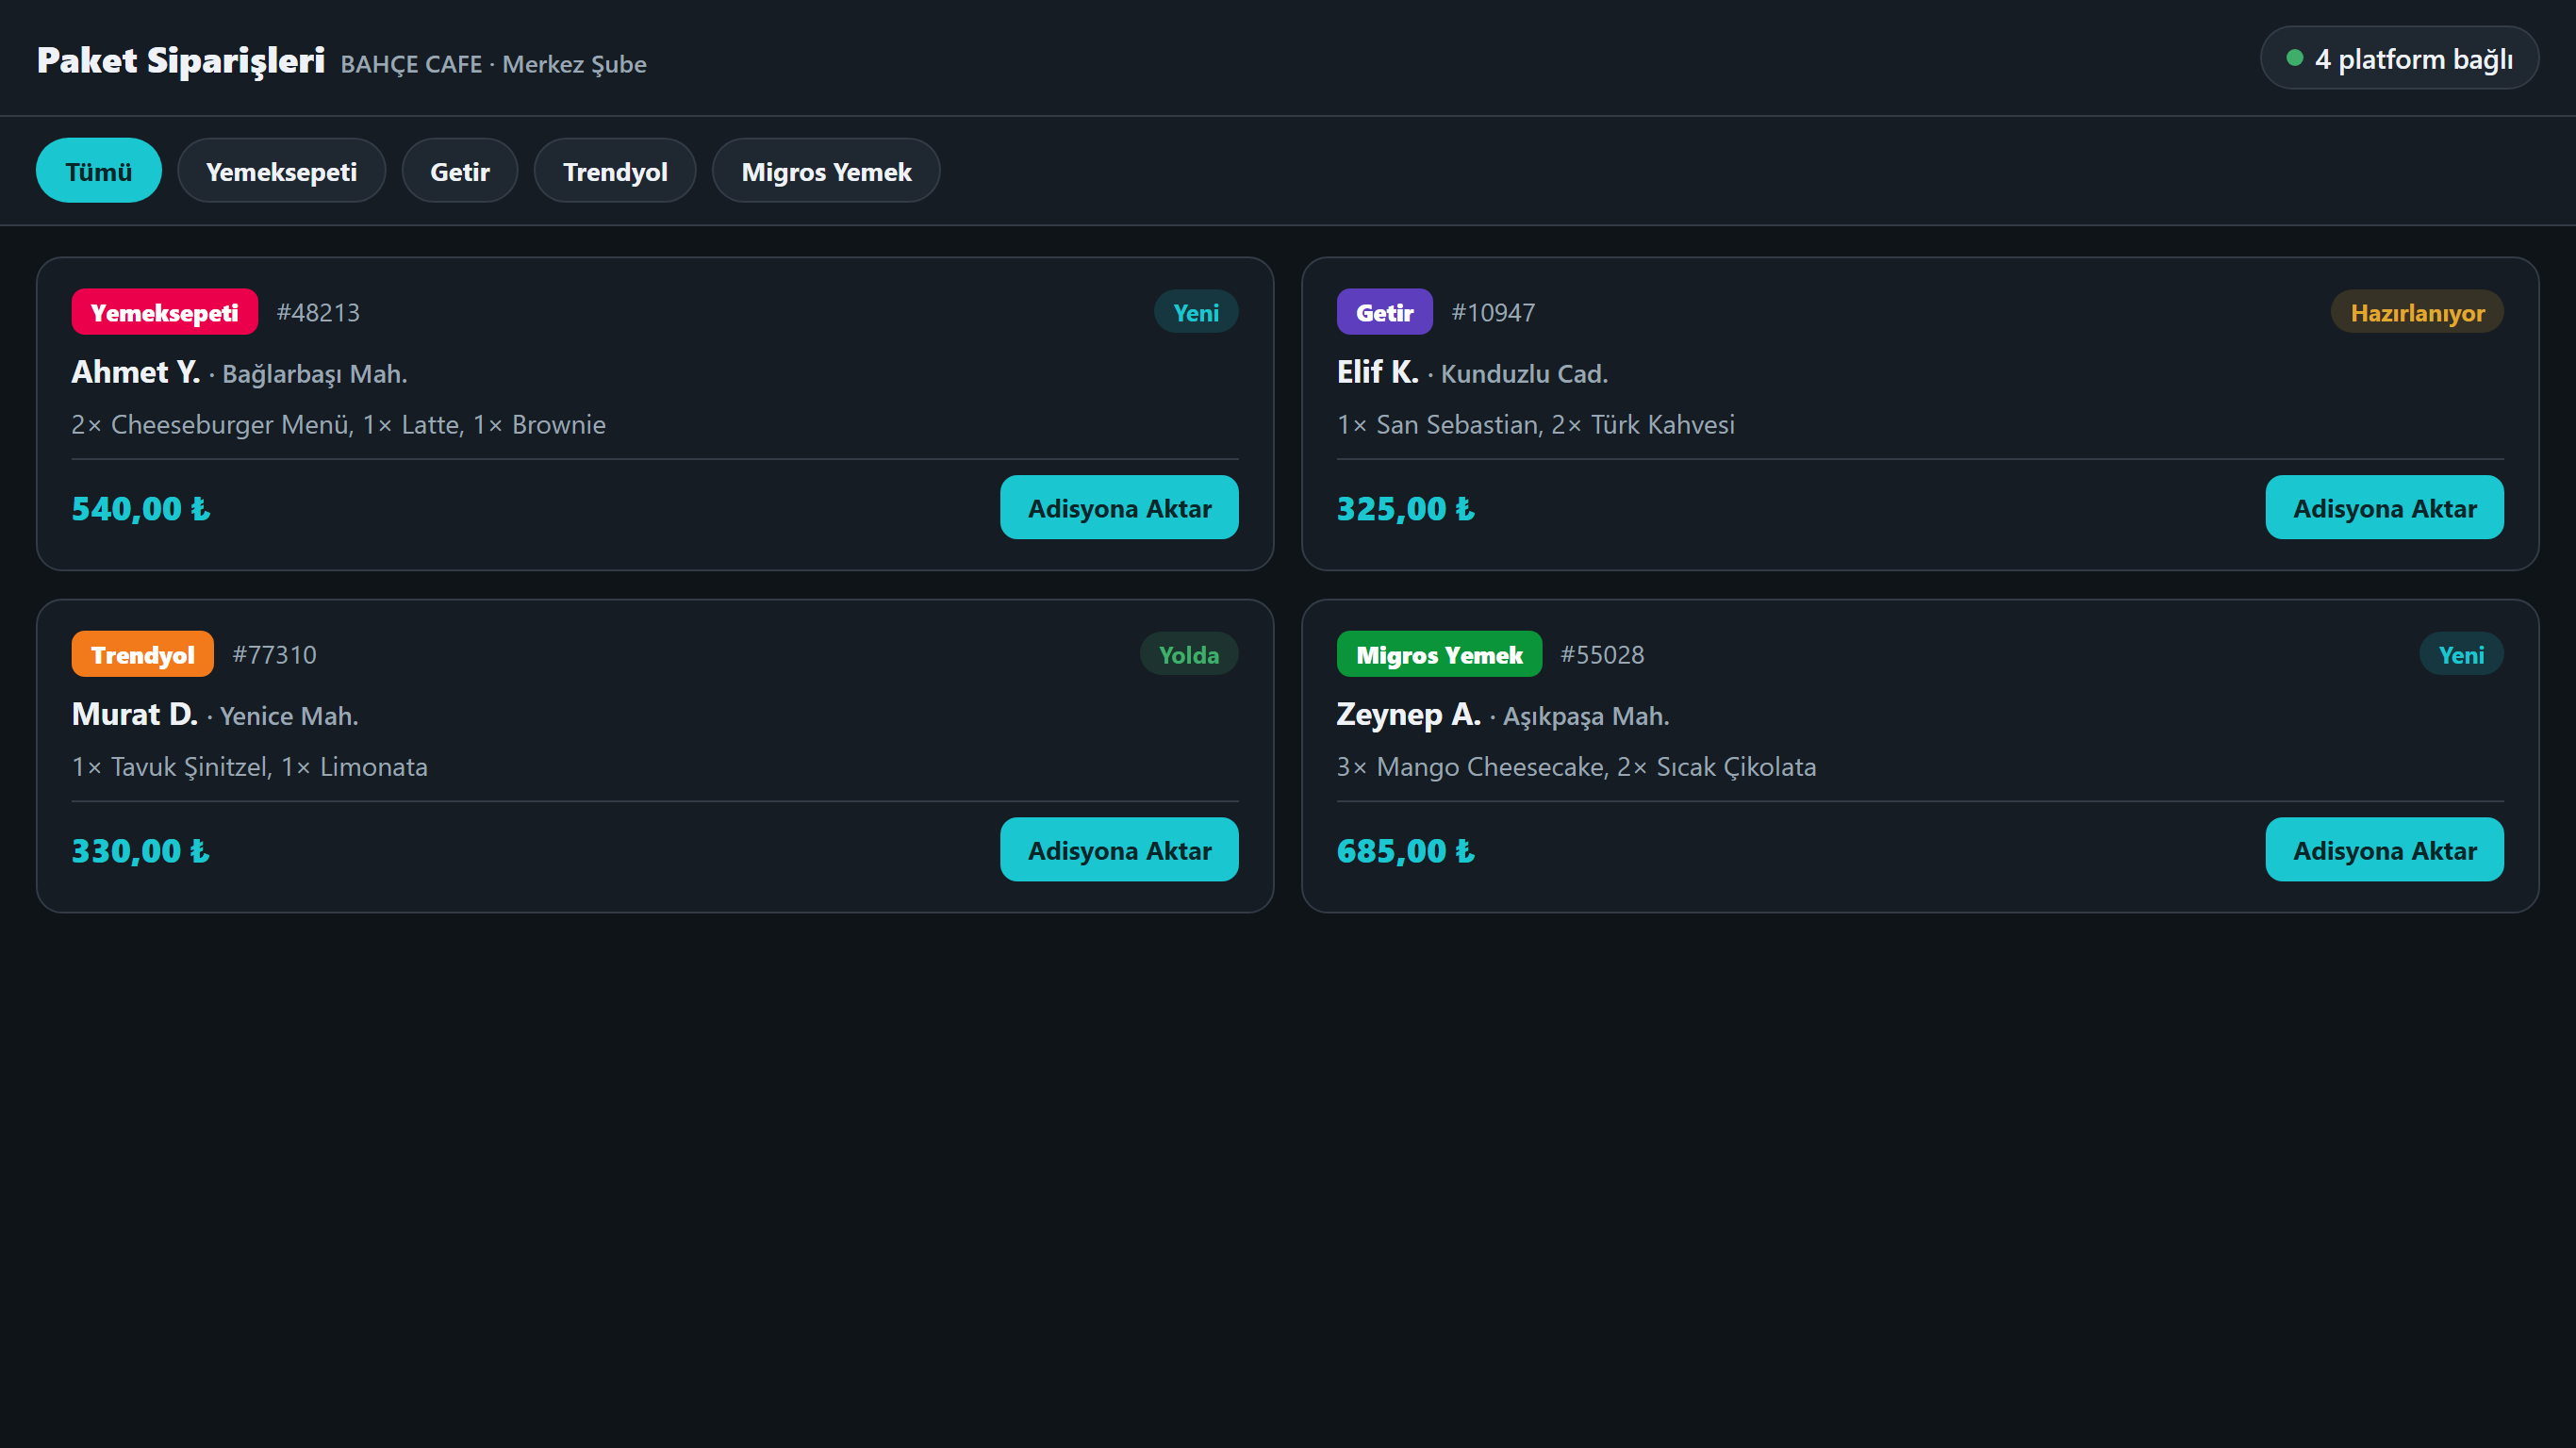Filter orders by Yemeksepeti tab

(x=281, y=171)
